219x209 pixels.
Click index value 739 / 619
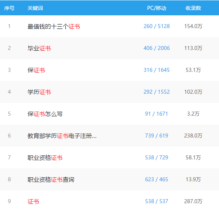click(157, 136)
